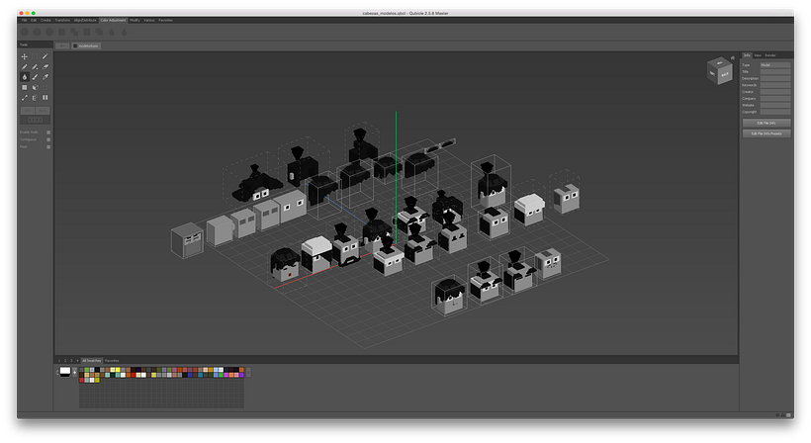Screen dimensions: 811x443
Task: Switch to the View panel tab
Action: (758, 55)
